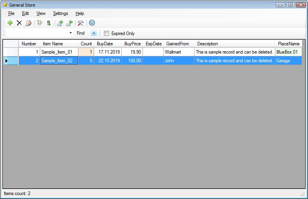Open settings with hammer and wrench icon
This screenshot has width=308, height=199.
pyautogui.click(x=80, y=23)
